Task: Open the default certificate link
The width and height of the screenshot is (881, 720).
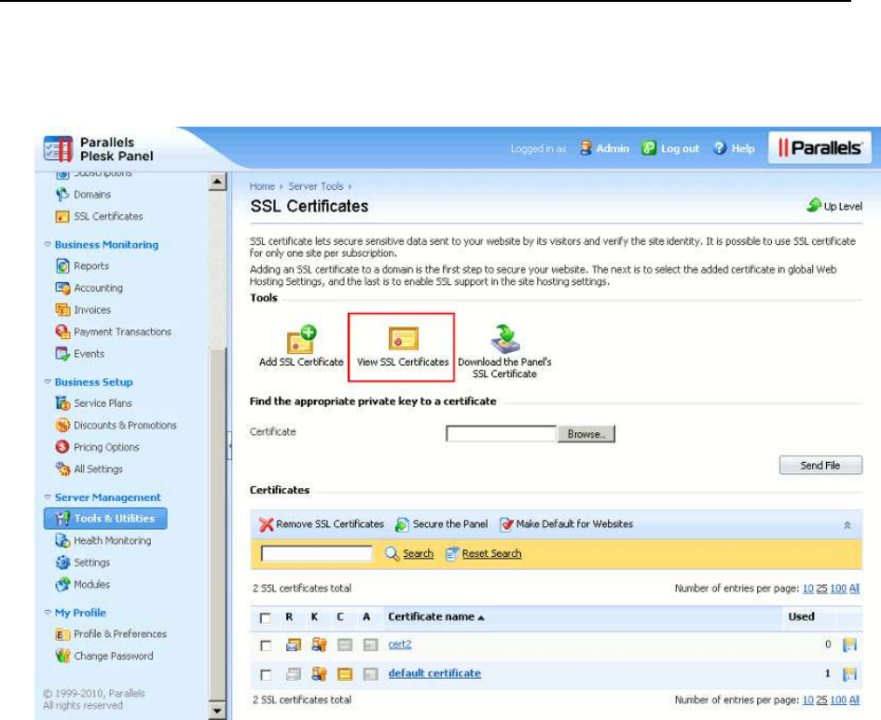Action: pyautogui.click(x=434, y=672)
